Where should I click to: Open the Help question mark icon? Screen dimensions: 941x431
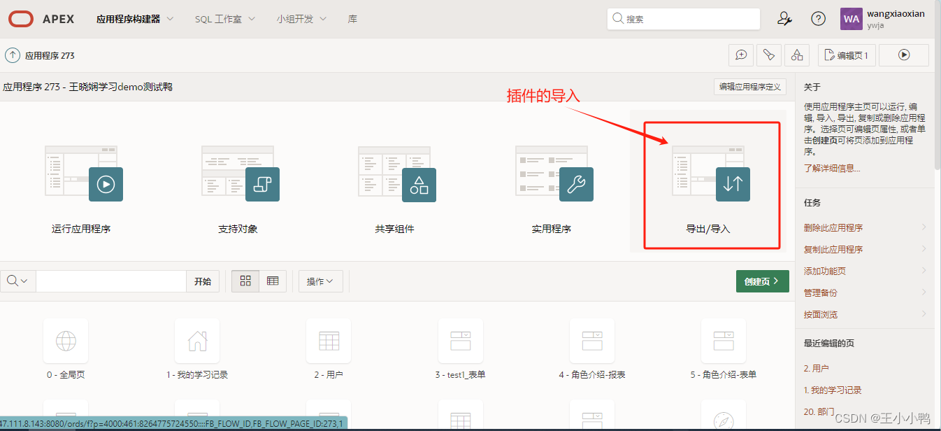pos(818,19)
